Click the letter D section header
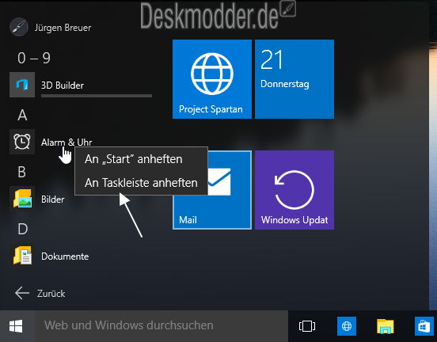Image resolution: width=437 pixels, height=342 pixels. coord(23,229)
